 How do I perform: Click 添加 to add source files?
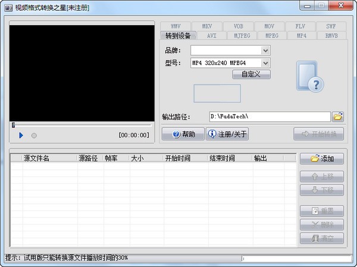point(322,159)
